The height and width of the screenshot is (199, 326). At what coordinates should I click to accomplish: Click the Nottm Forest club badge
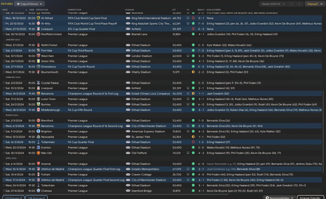coord(38,45)
